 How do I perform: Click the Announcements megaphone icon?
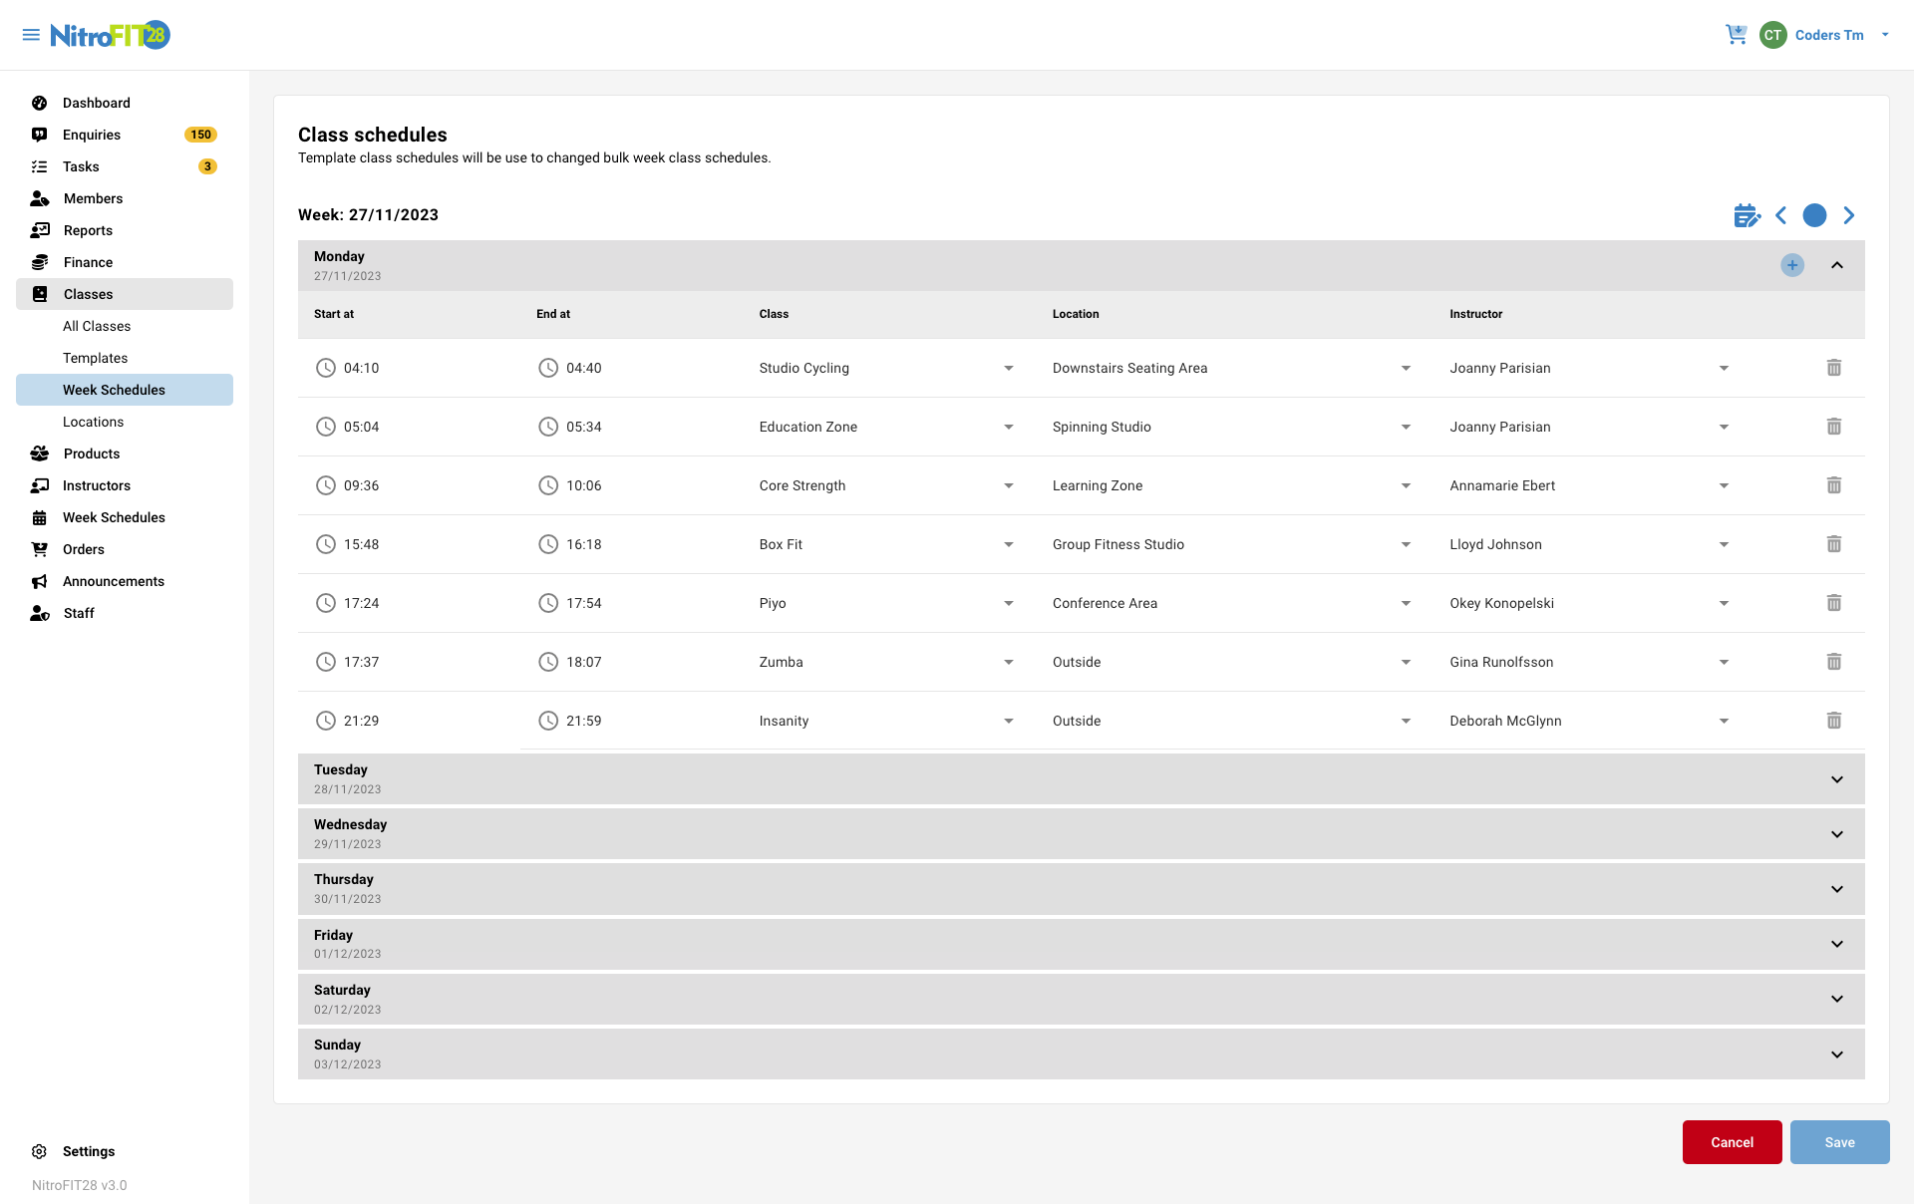point(39,581)
